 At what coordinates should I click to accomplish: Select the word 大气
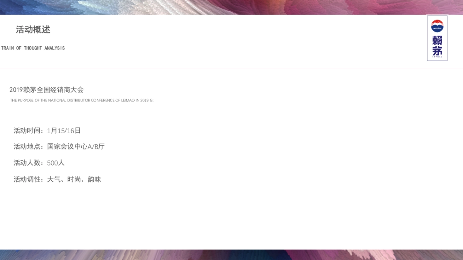(54, 179)
